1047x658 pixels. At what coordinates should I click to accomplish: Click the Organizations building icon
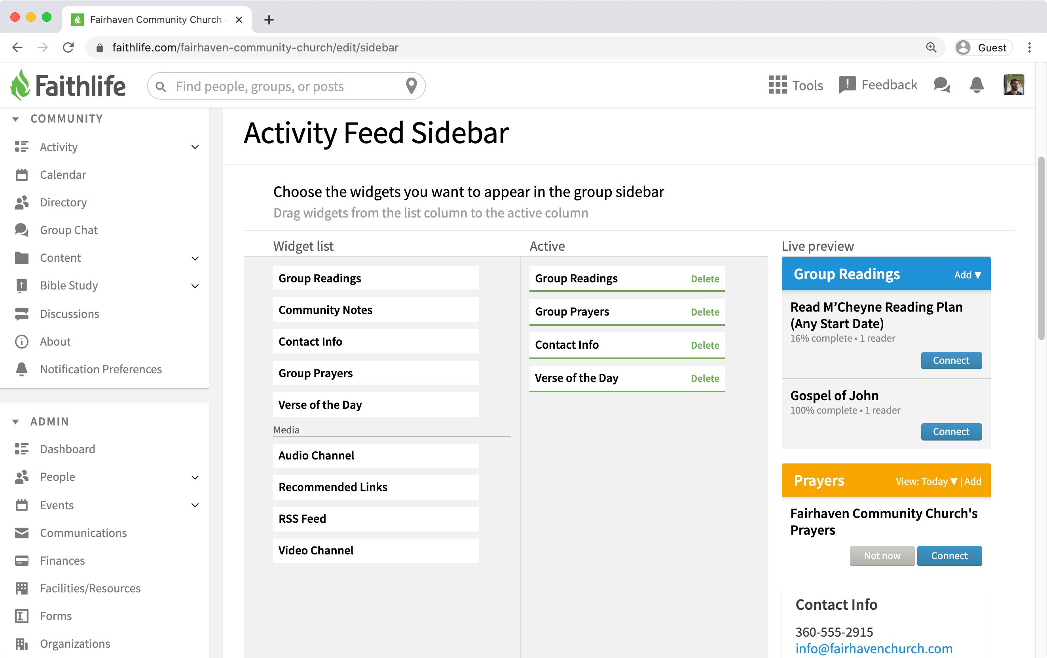(x=21, y=644)
